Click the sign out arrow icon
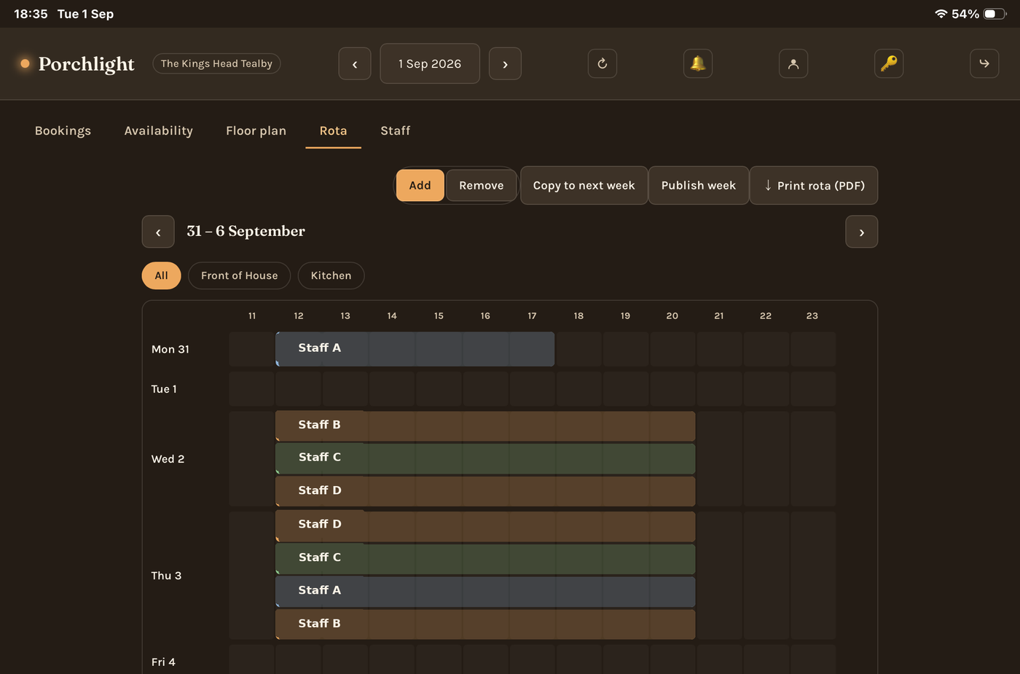Screen dimensions: 1020x674 (x=984, y=64)
